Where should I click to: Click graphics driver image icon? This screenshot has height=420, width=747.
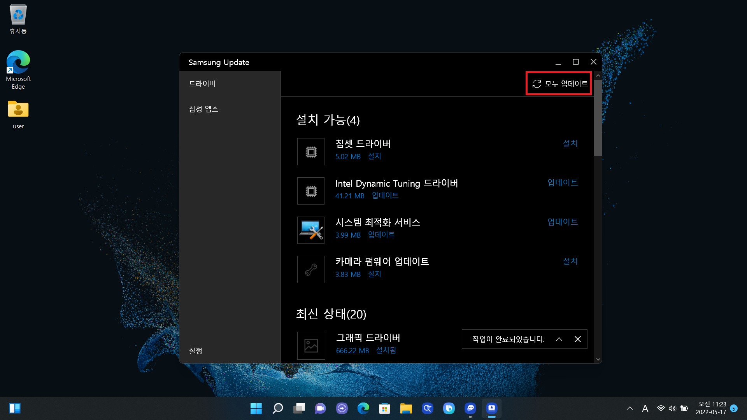click(x=311, y=346)
